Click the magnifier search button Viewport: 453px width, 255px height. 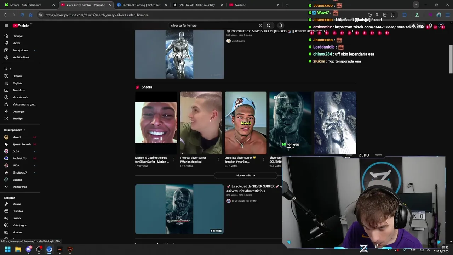269,25
